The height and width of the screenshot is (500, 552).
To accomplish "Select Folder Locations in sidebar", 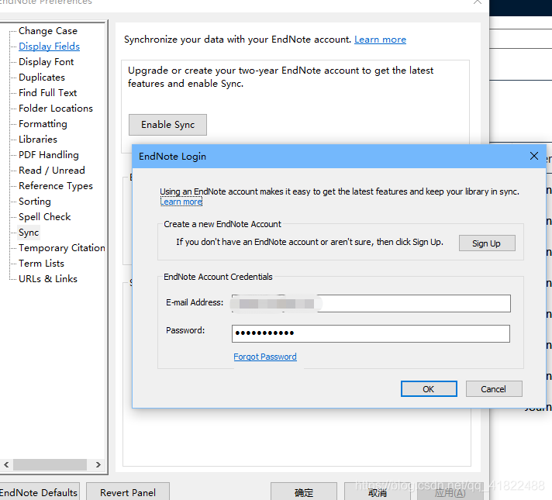I will 56,109.
